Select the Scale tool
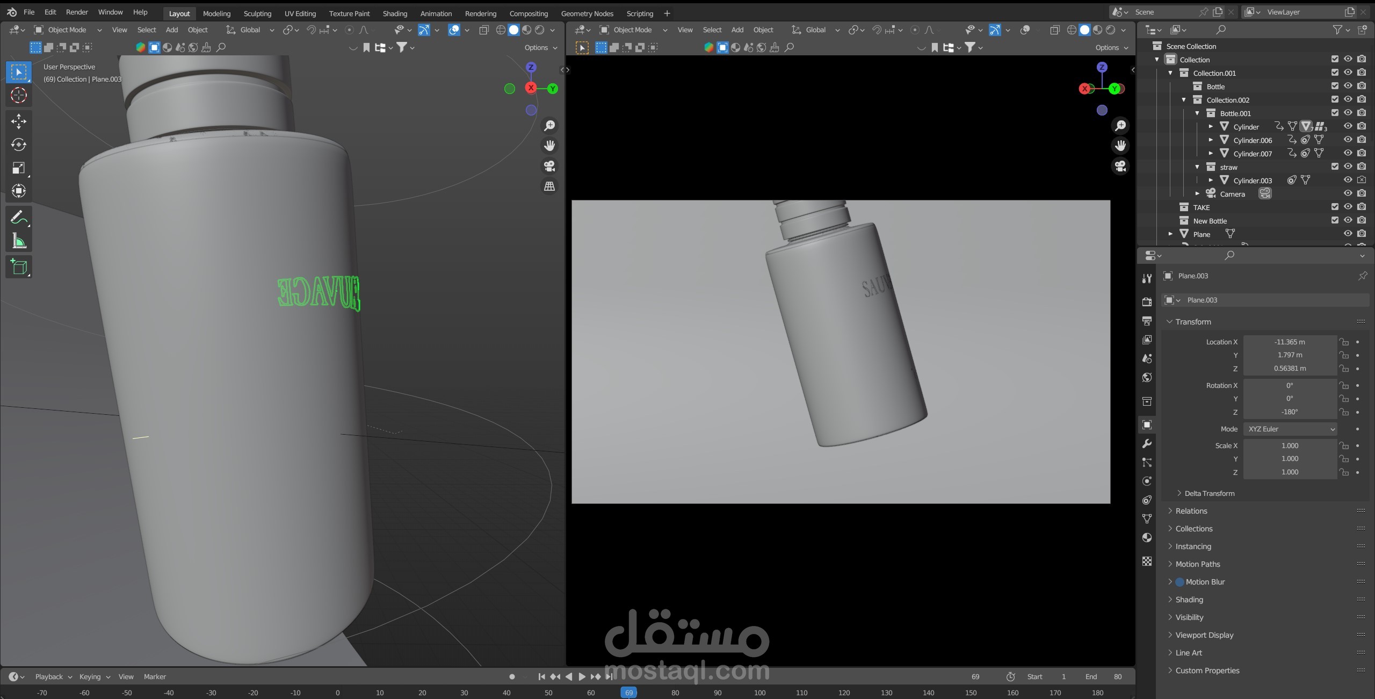The width and height of the screenshot is (1375, 699). pyautogui.click(x=18, y=168)
